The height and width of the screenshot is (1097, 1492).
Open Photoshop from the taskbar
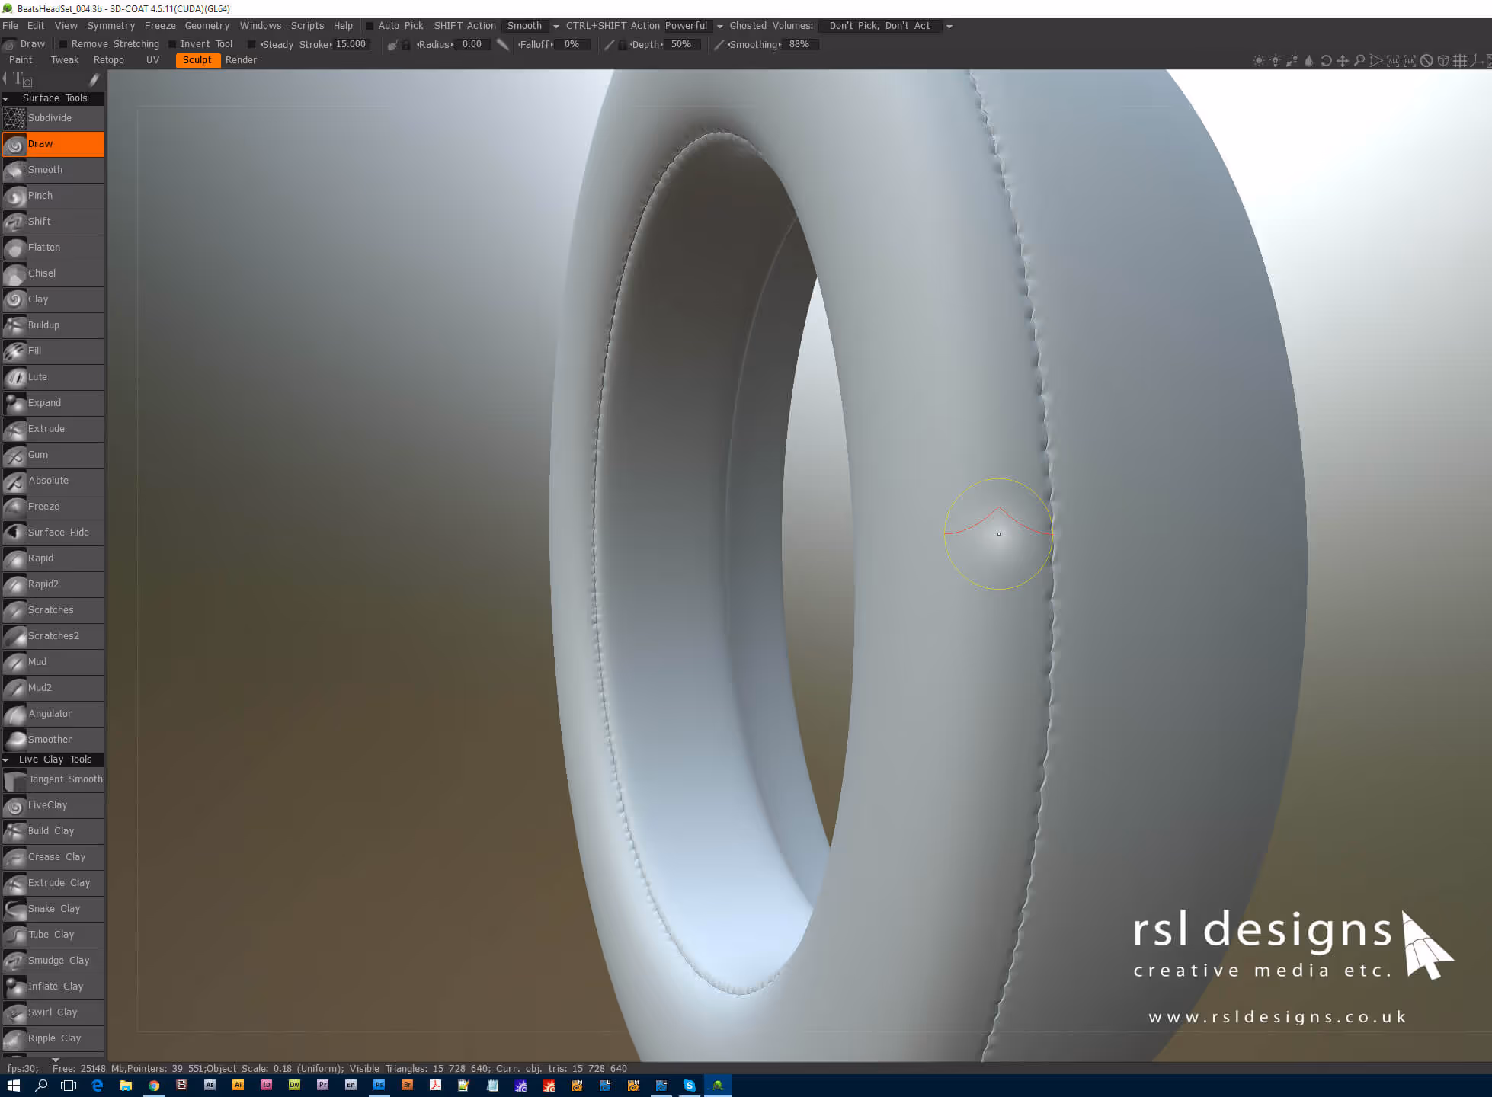coord(379,1086)
